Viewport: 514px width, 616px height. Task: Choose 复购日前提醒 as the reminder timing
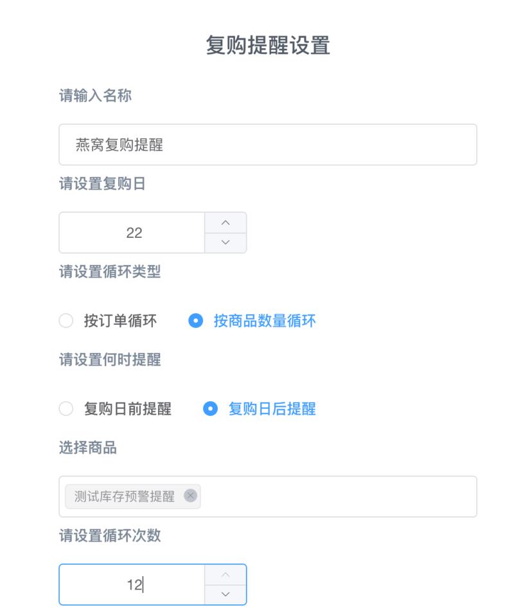66,408
